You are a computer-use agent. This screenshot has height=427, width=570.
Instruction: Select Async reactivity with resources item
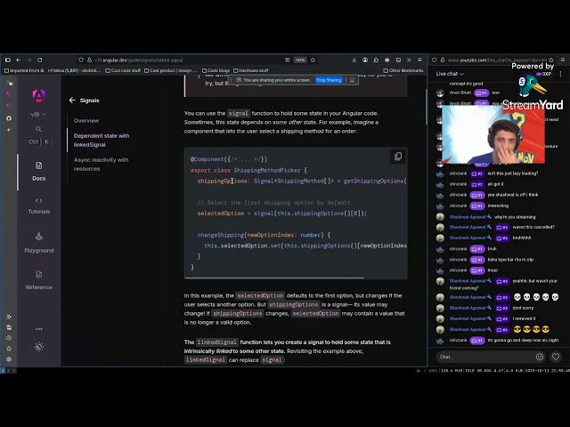pos(101,164)
